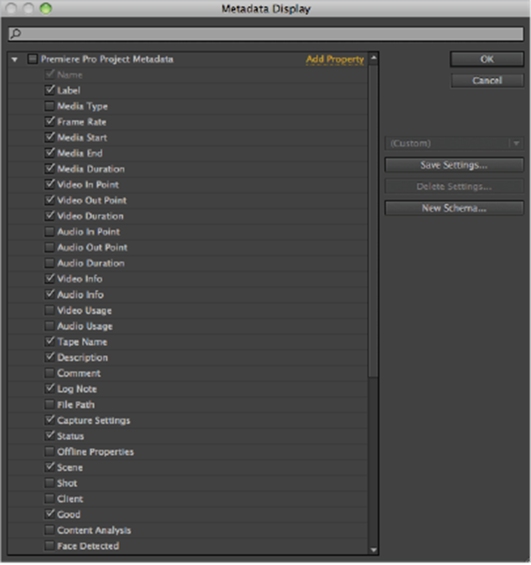Uncheck the Scene checkbox
Image resolution: width=531 pixels, height=565 pixels.
49,467
